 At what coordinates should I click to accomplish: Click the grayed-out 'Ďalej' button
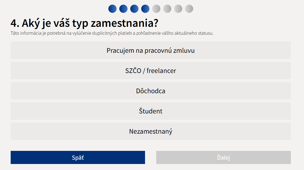(x=224, y=157)
